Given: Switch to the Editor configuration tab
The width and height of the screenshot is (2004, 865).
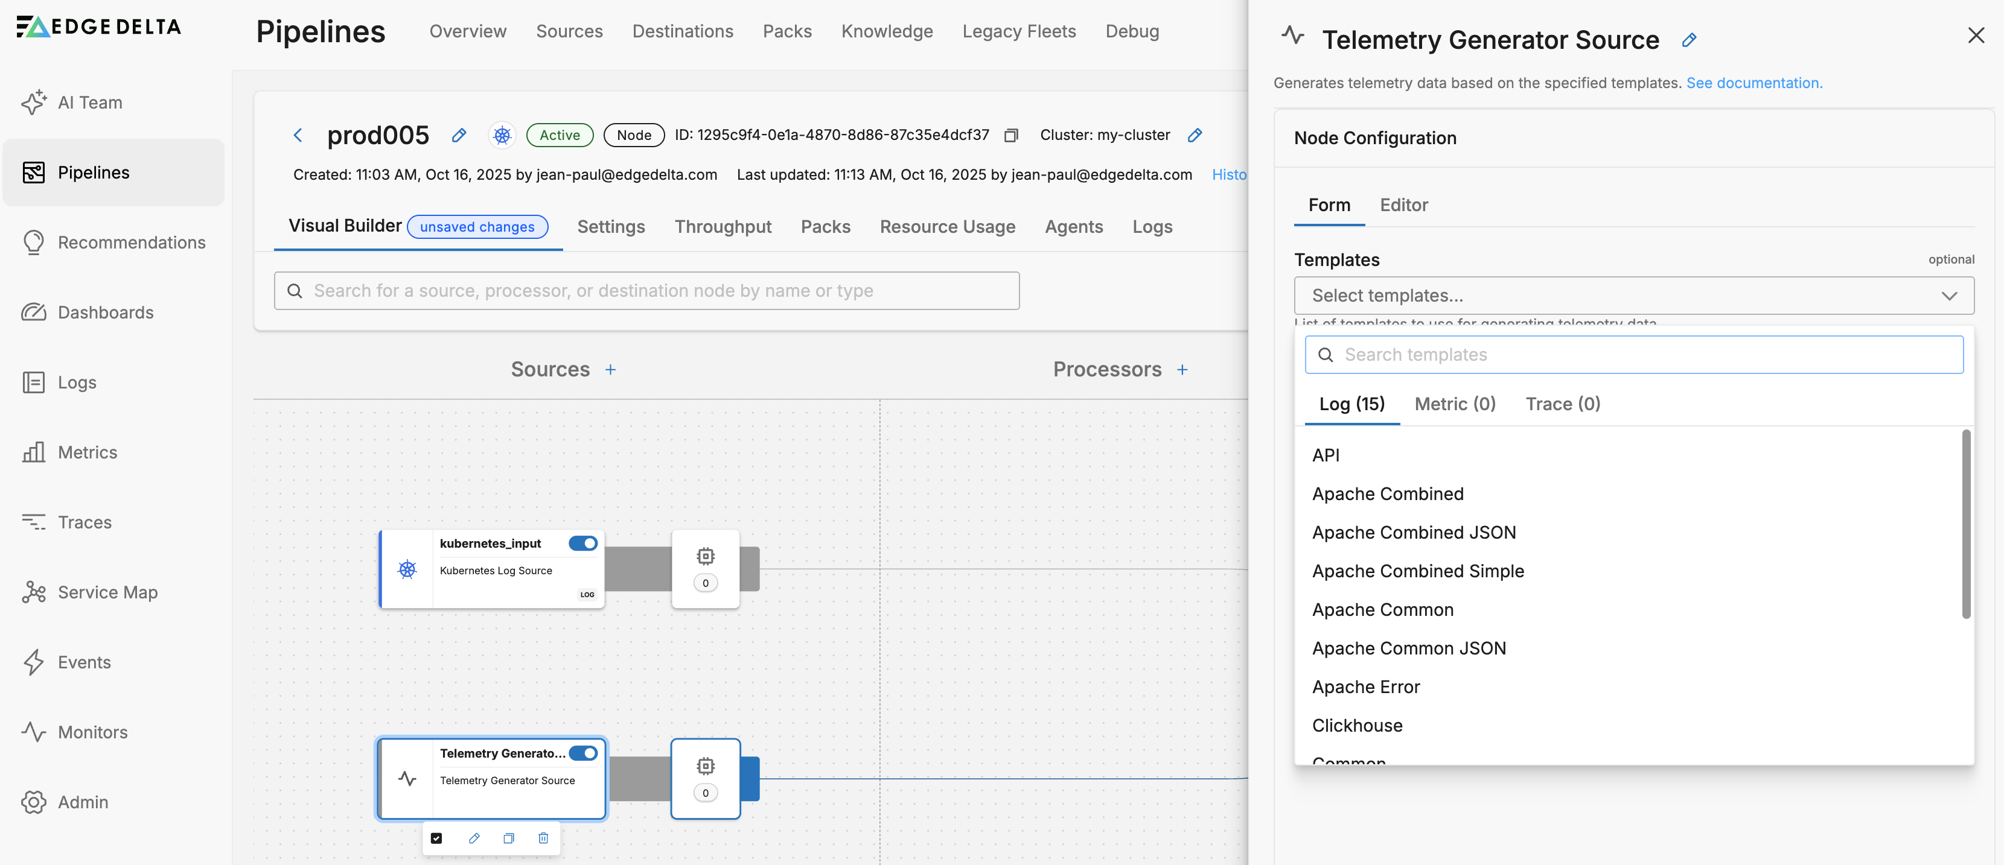Looking at the screenshot, I should click(1403, 205).
